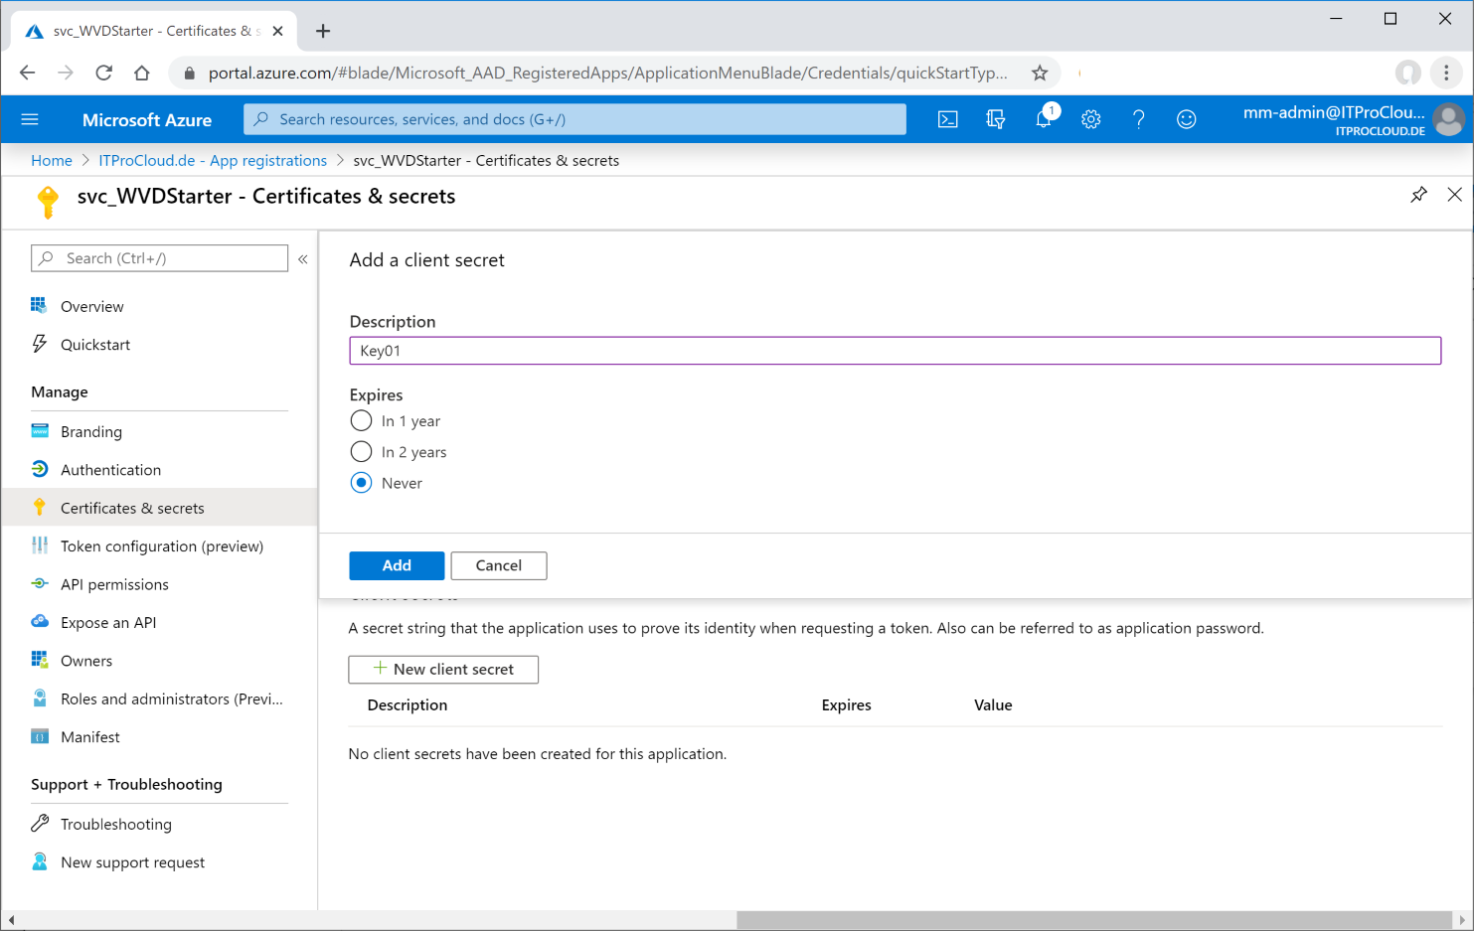Collapse the left sidebar menu
The image size is (1474, 931).
point(303,258)
